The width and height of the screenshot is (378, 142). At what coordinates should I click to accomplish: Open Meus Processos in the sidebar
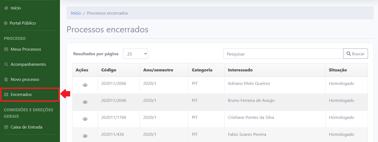pos(26,49)
